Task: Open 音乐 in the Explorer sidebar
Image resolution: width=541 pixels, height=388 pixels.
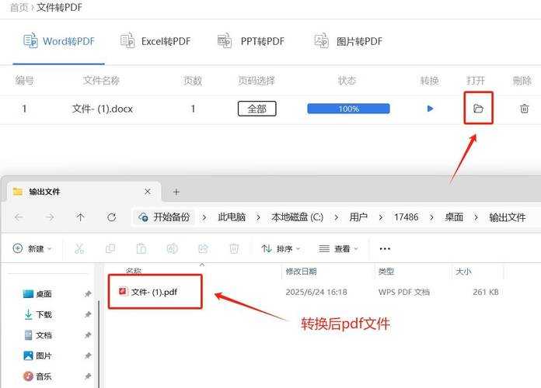Action: pos(37,376)
